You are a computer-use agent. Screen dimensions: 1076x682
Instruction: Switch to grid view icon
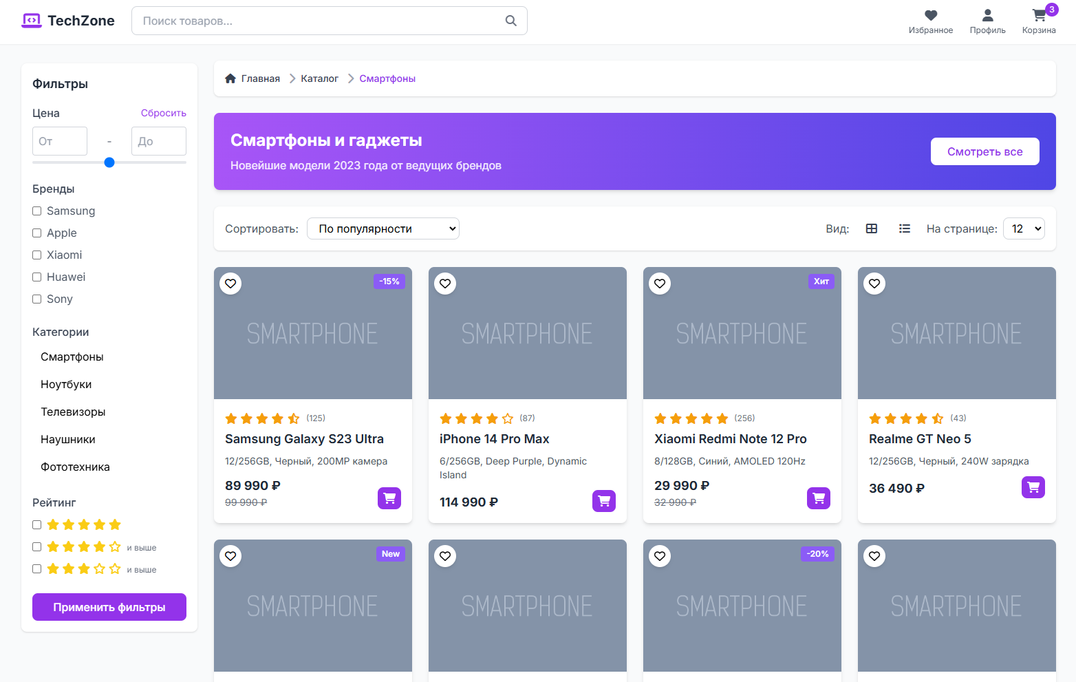(872, 228)
